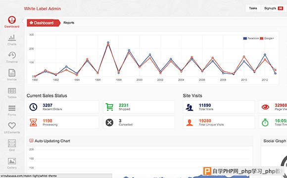Open the Gallery image icon
287x178 pixels.
point(12,161)
